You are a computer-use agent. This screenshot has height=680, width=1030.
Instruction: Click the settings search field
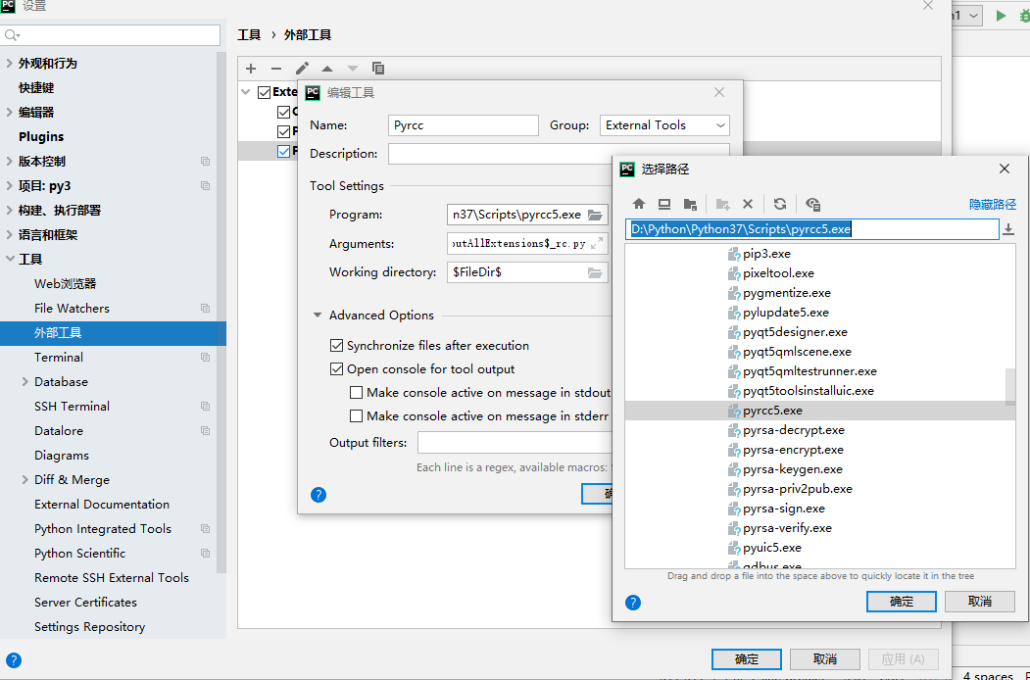(111, 35)
